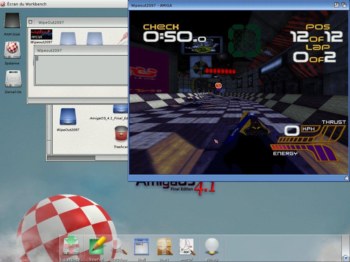The image size is (350, 262).
Task: Click the Écran du Workbench title bar
Action: (64, 4)
